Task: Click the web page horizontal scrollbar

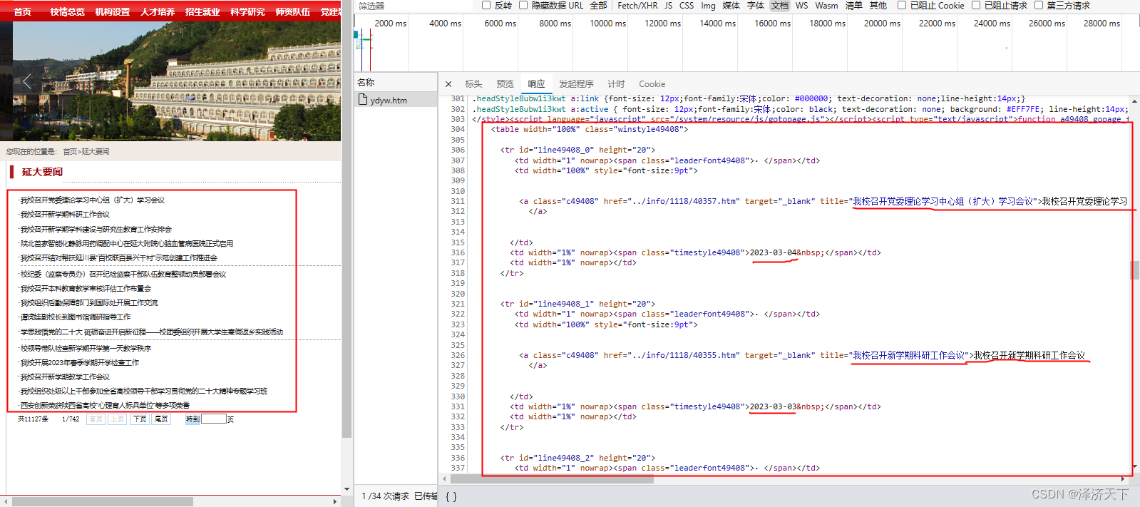Action: pyautogui.click(x=103, y=501)
